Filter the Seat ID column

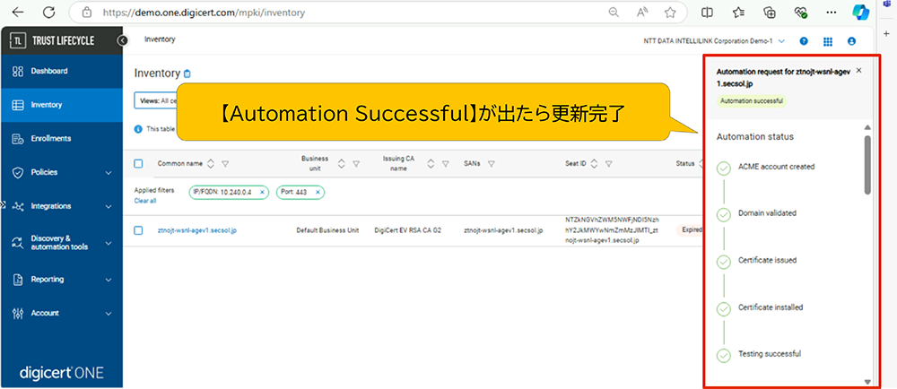[x=609, y=164]
